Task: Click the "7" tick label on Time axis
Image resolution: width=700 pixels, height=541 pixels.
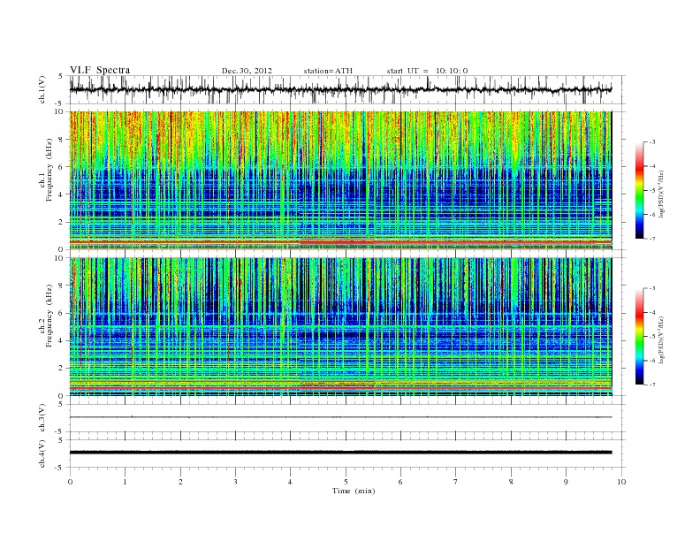Action: 456,482
